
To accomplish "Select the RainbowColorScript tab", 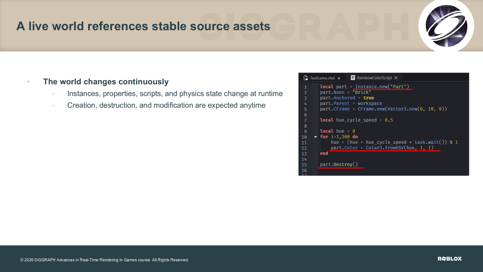I will coord(374,78).
